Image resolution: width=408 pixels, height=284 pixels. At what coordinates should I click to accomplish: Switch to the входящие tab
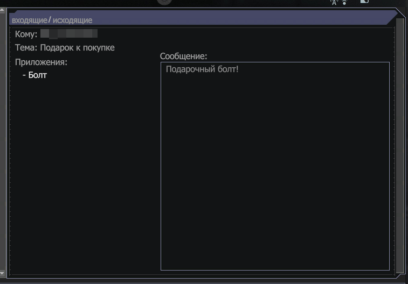(x=30, y=20)
